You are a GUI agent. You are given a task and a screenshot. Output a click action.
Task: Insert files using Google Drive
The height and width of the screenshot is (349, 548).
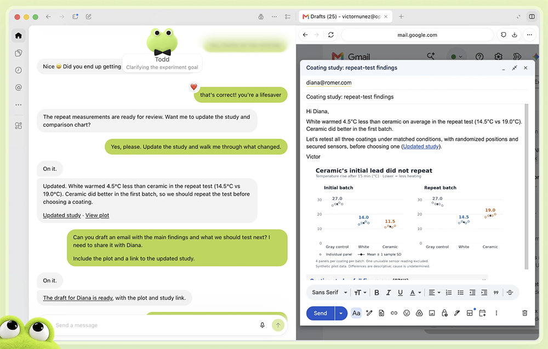coord(419,313)
